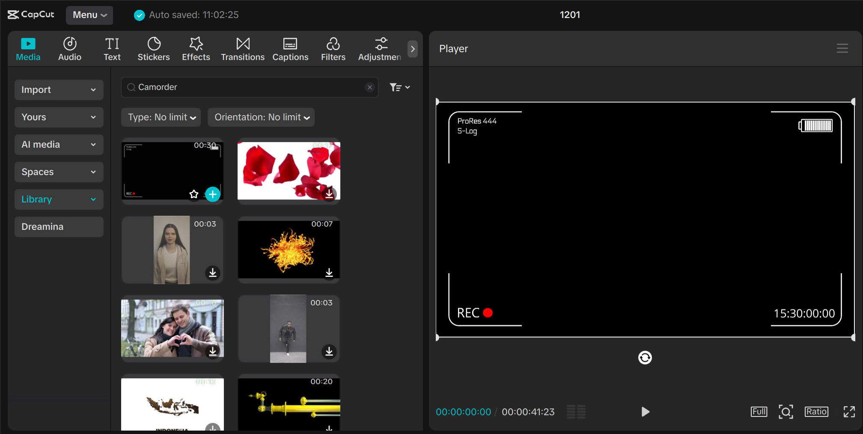863x434 pixels.
Task: Browse Effects
Action: 196,48
